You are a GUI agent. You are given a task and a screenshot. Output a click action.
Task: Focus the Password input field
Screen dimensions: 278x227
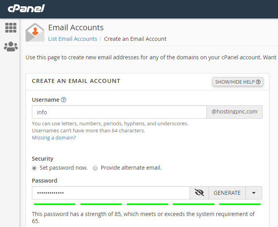coord(111,193)
